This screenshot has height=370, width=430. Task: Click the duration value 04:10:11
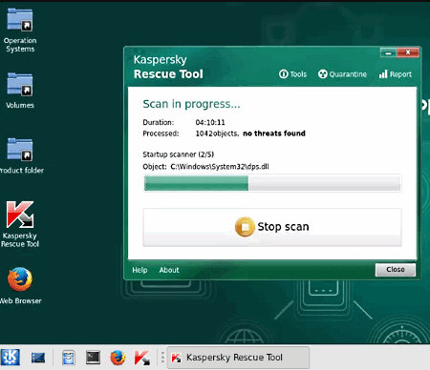(210, 122)
